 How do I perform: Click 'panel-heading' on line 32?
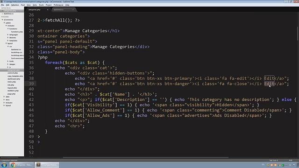(71, 47)
